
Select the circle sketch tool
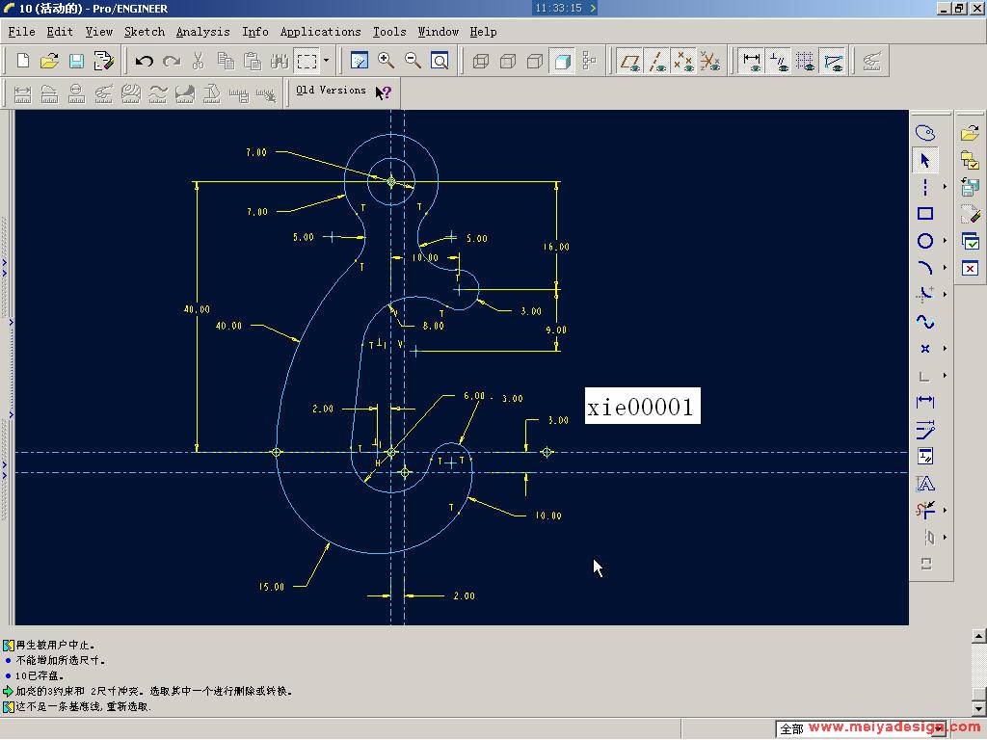924,241
